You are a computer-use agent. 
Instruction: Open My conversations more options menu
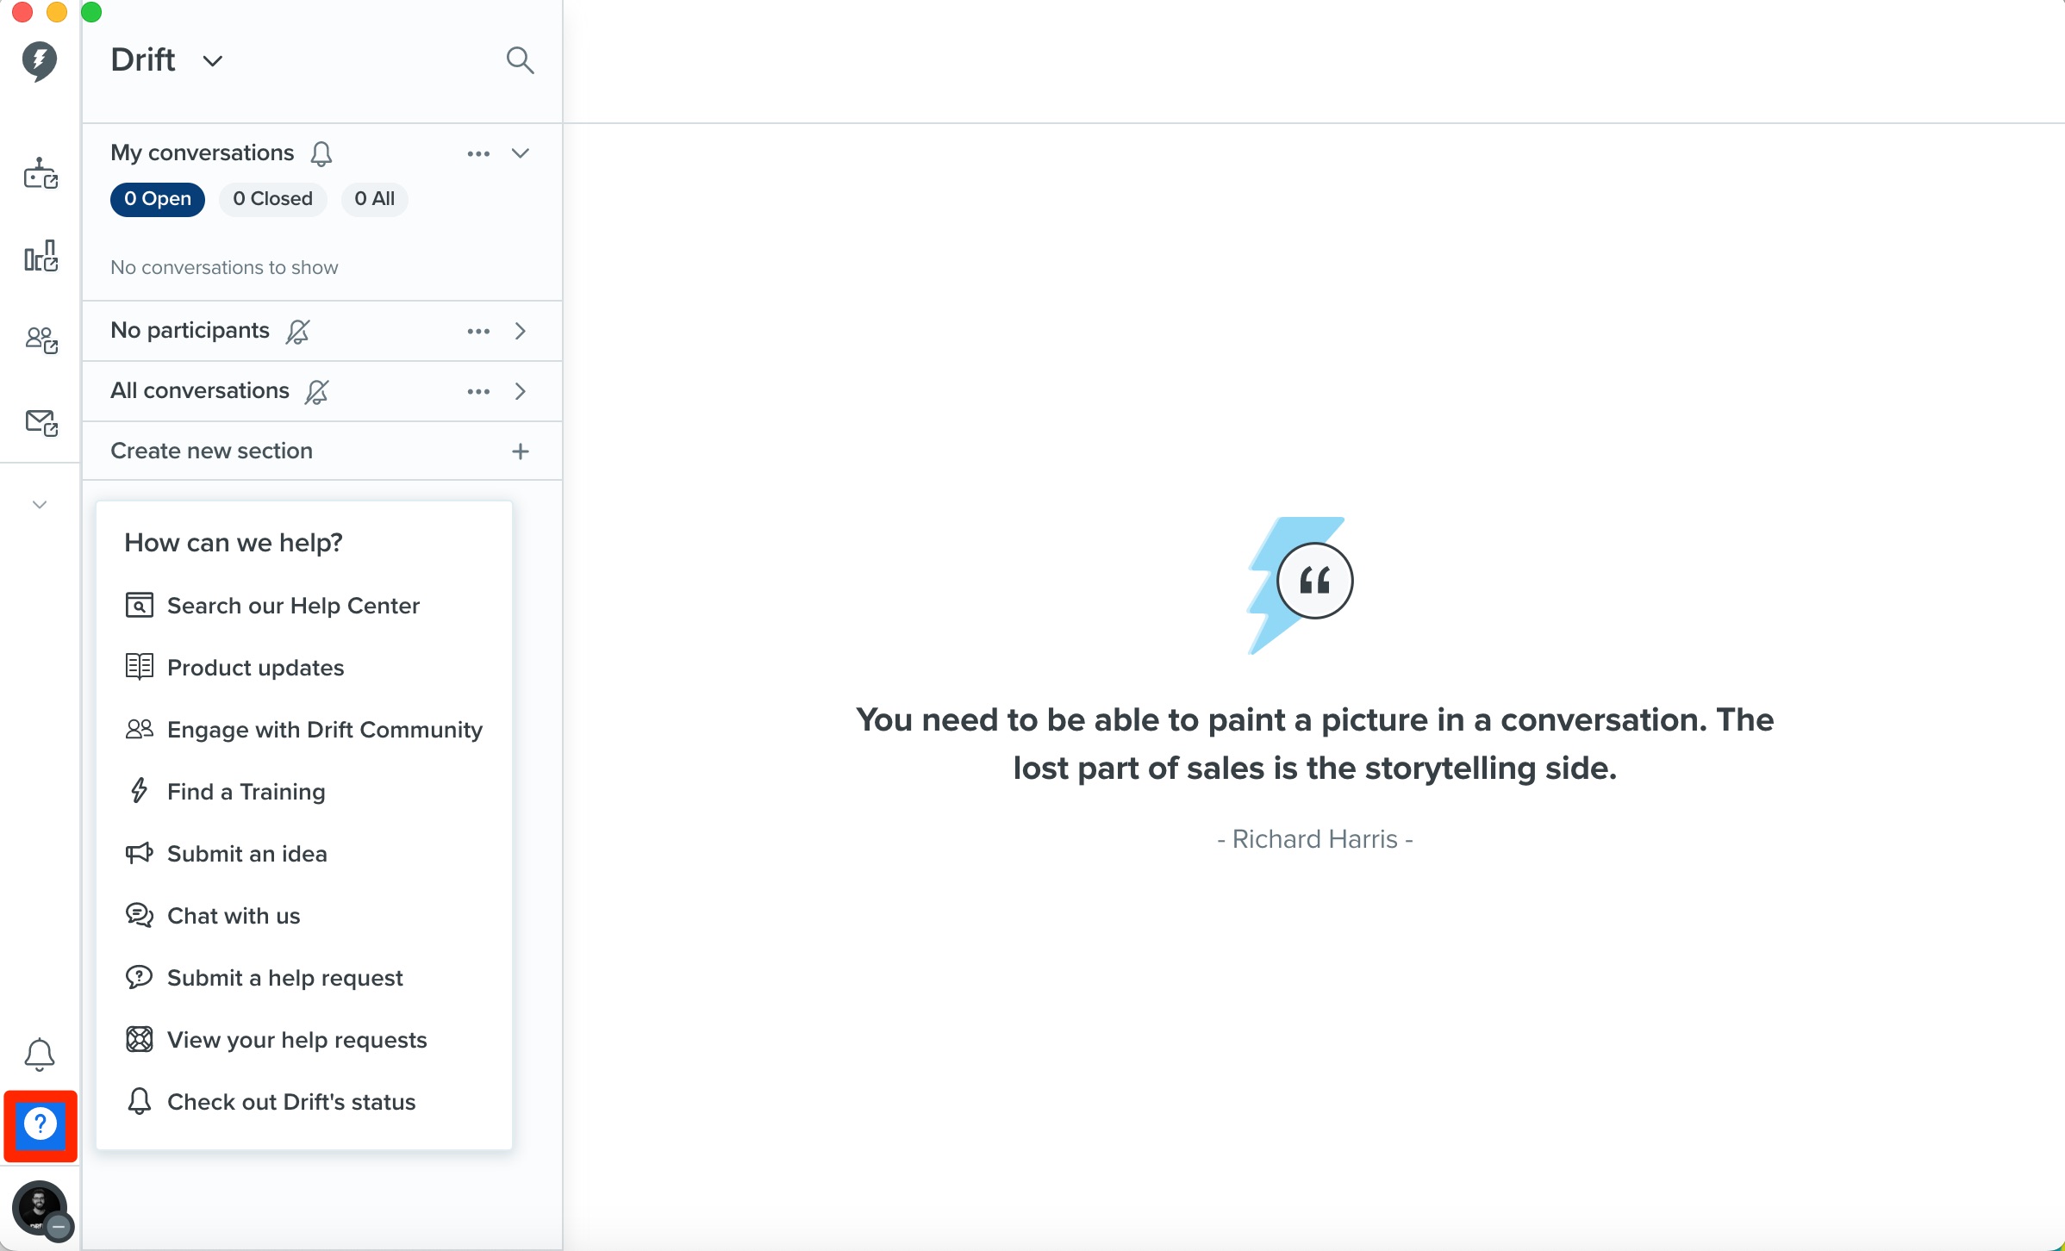click(x=478, y=153)
